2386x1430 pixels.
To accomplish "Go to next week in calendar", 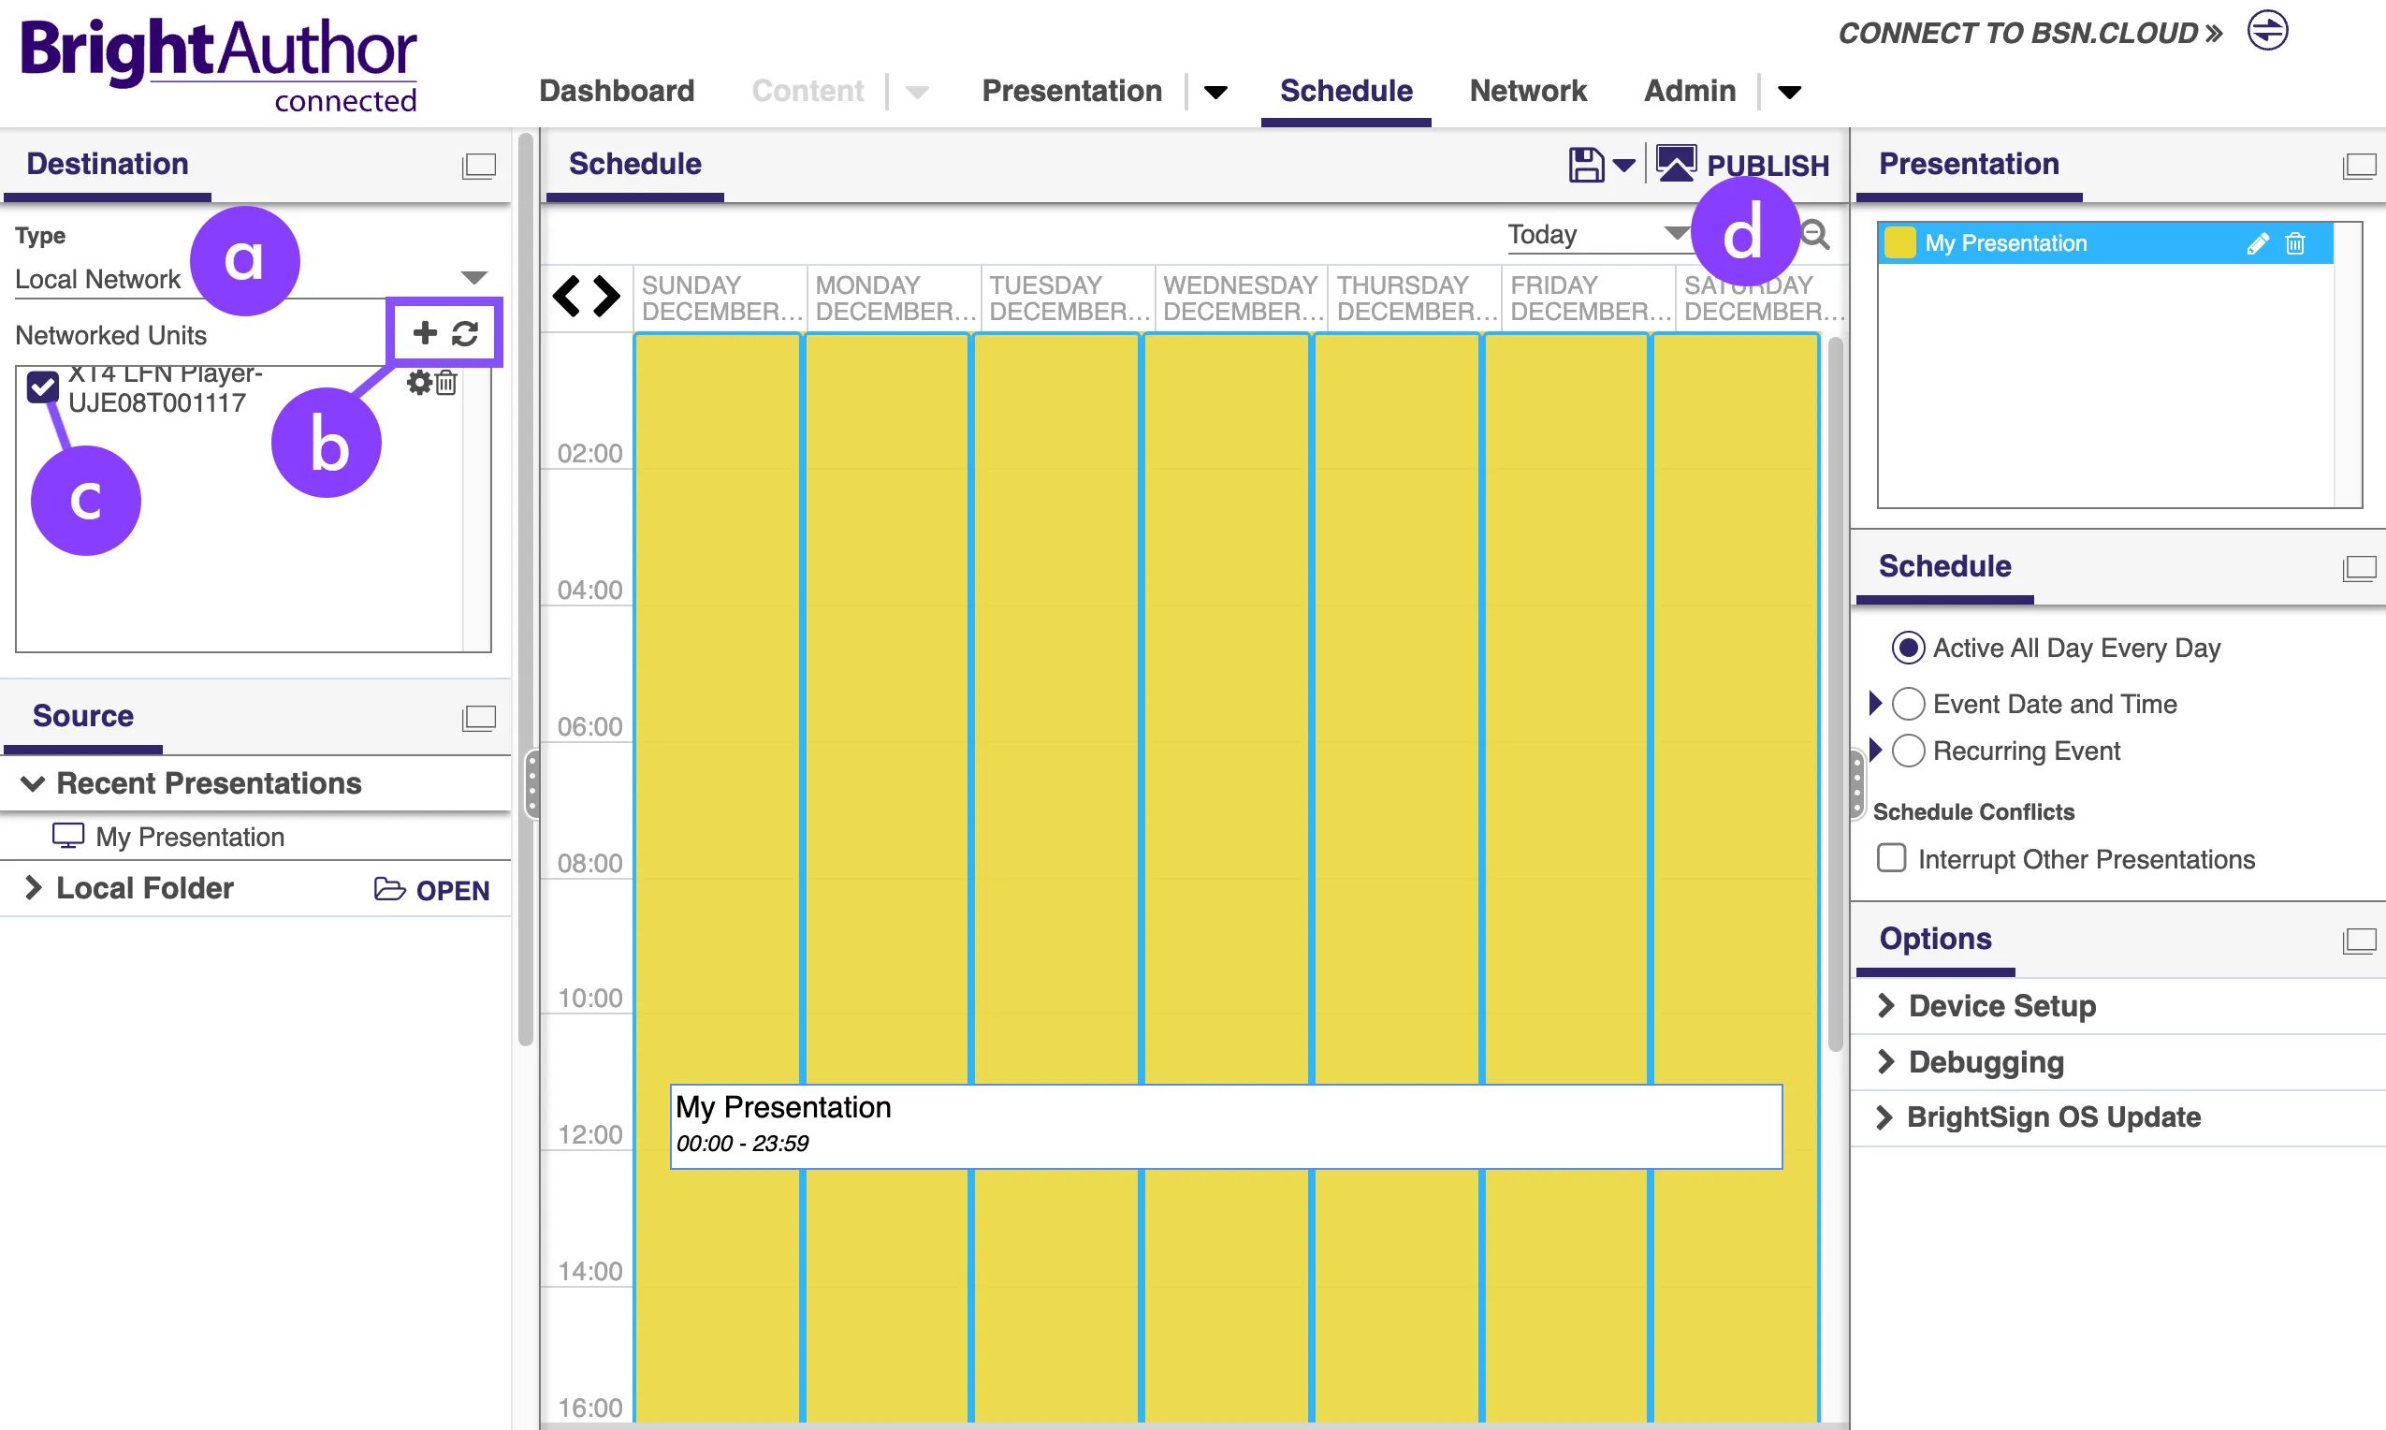I will [x=607, y=296].
